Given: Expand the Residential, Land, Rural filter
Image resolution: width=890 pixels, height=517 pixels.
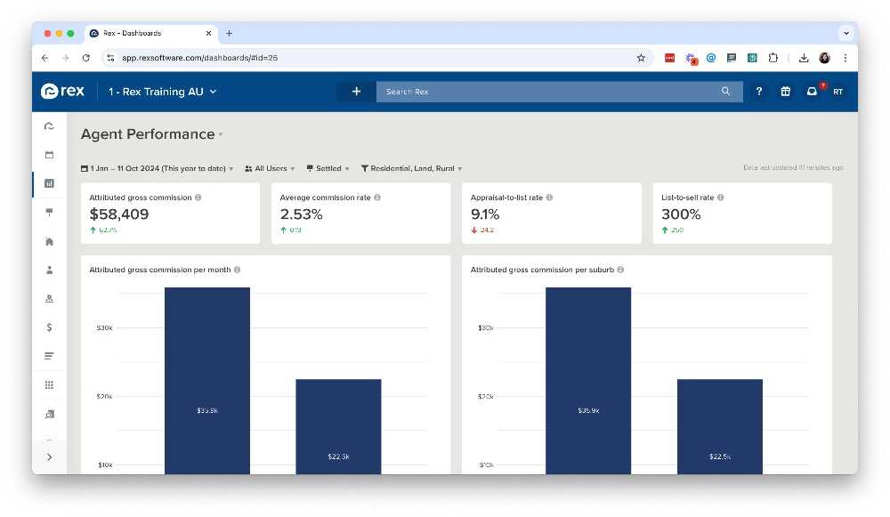Looking at the screenshot, I should click(x=411, y=168).
